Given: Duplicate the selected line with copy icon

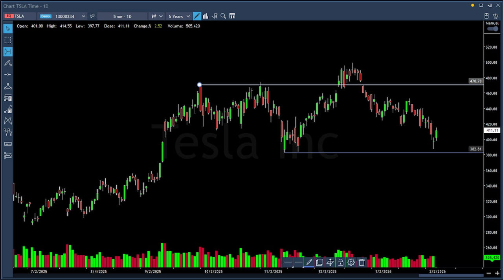Looking at the screenshot, I should point(319,262).
